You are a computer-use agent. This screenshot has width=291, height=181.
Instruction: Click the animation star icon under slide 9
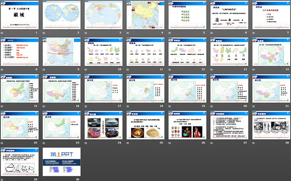click(x=44, y=70)
